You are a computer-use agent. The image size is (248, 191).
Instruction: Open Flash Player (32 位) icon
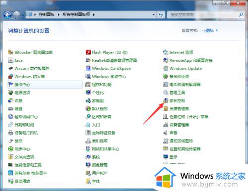click(88, 52)
